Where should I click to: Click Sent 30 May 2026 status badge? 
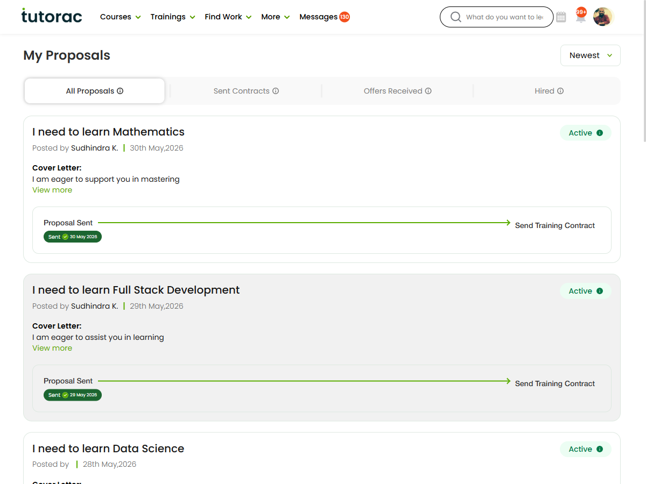click(x=73, y=237)
